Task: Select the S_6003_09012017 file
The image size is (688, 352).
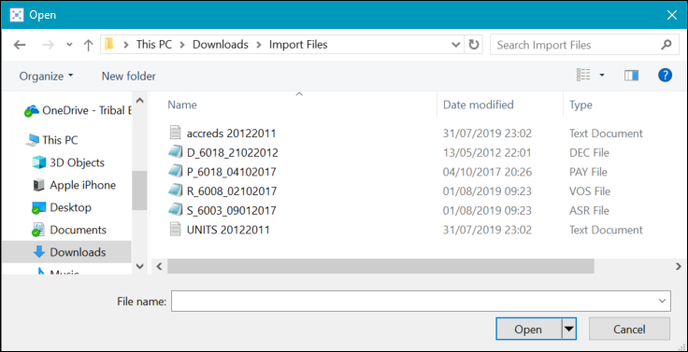Action: click(x=232, y=210)
